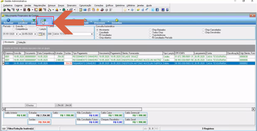257x131 pixels.
Task: Click the Cliente, Fornecedor column header
Action: pos(142,53)
